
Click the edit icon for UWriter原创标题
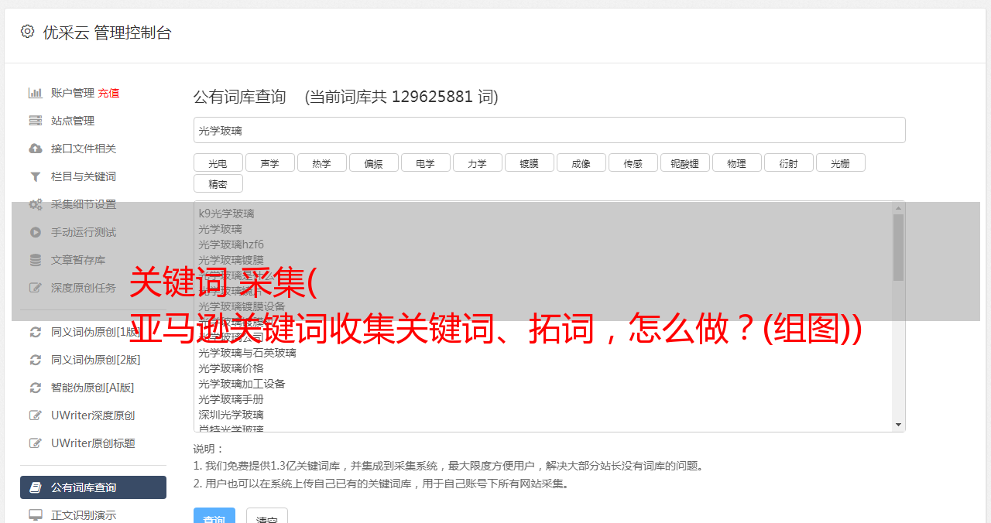point(35,443)
